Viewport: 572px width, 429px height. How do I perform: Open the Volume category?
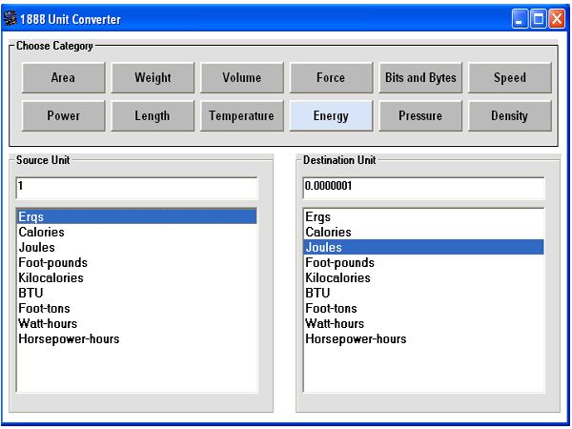(242, 78)
